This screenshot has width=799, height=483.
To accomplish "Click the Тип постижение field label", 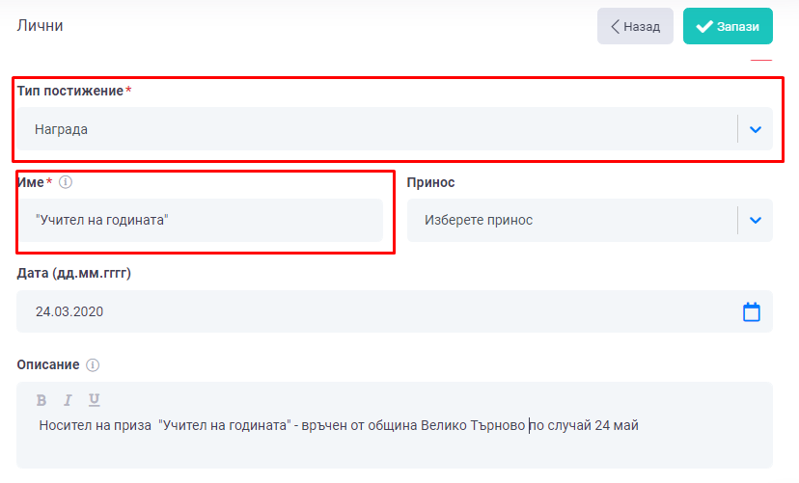I will tap(70, 91).
